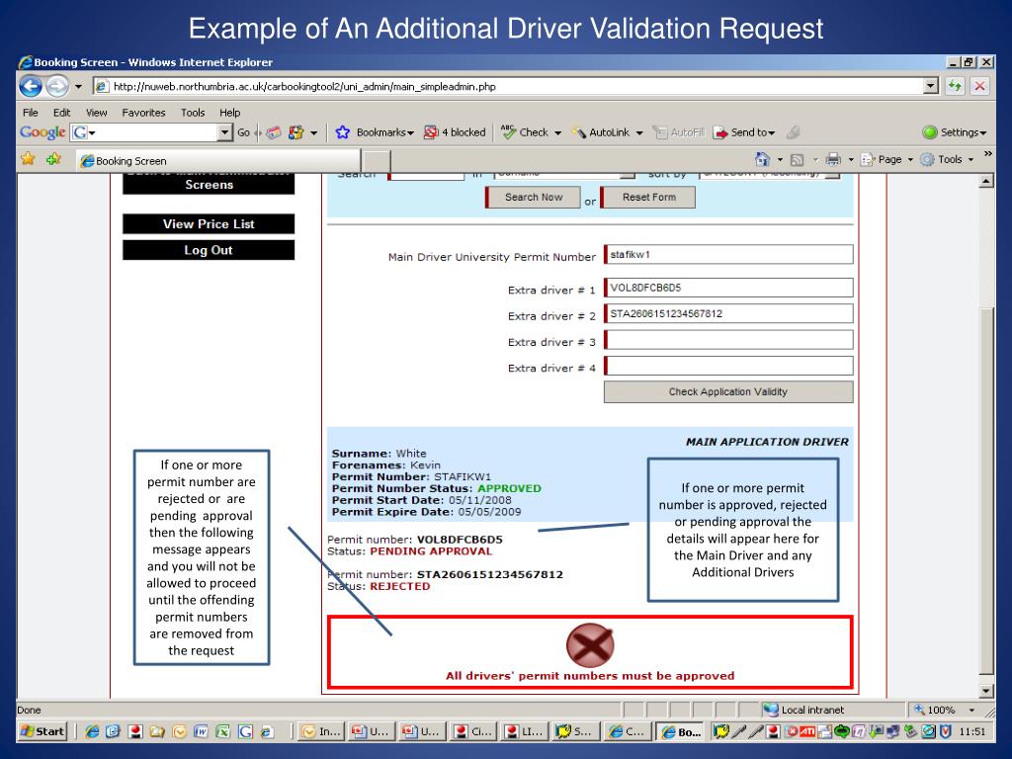Screen dimensions: 1012x759
Task: Open the View Price List button
Action: (x=209, y=224)
